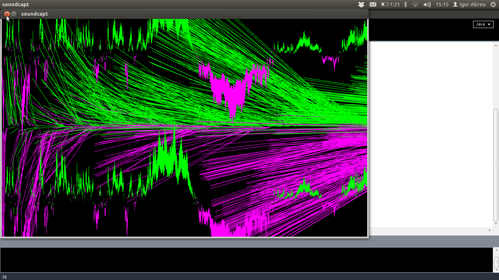
Task: Click the code editor vertical scrollbar thumb
Action: pos(496,164)
